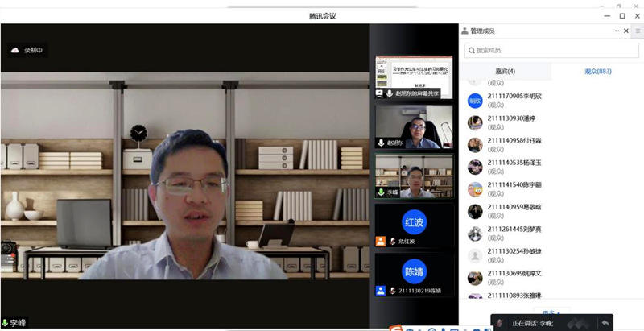
Task: Click the microphone icon in the speaking indicator bar
Action: [500, 323]
